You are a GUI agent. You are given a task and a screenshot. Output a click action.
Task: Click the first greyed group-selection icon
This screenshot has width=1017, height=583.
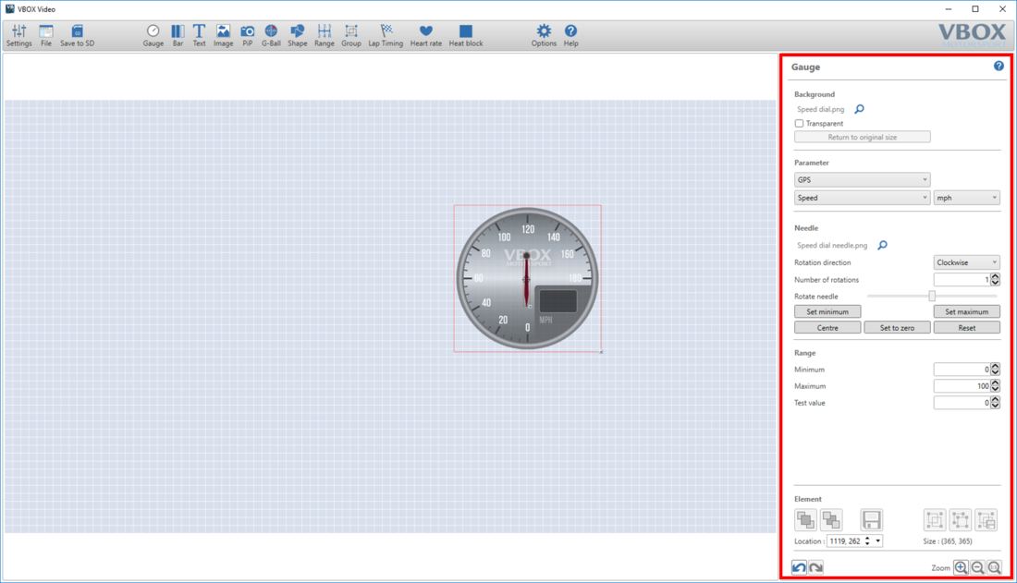point(935,519)
